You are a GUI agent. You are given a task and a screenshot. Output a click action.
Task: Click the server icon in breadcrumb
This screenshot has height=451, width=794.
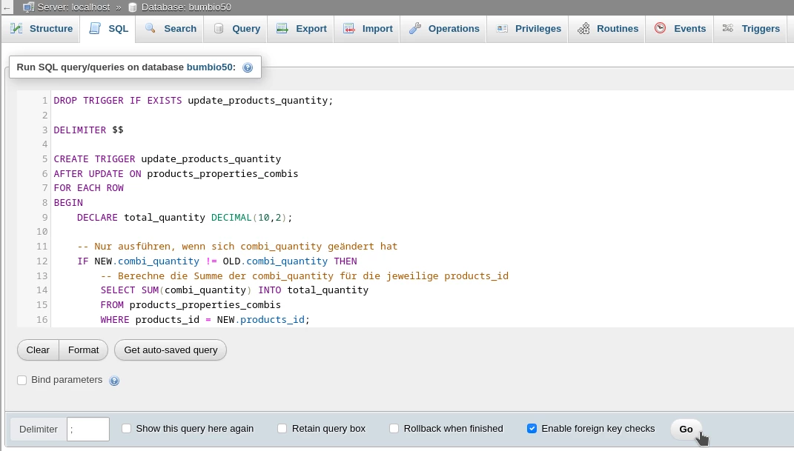(28, 7)
